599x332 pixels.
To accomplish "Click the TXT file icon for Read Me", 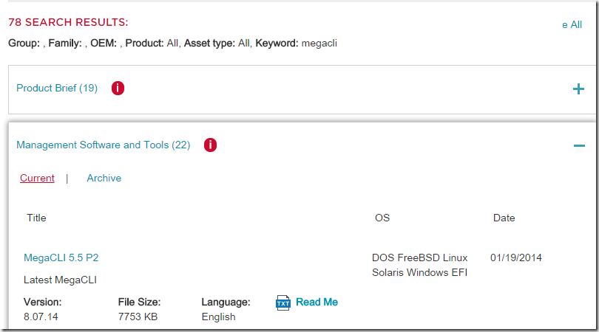I will [x=283, y=302].
